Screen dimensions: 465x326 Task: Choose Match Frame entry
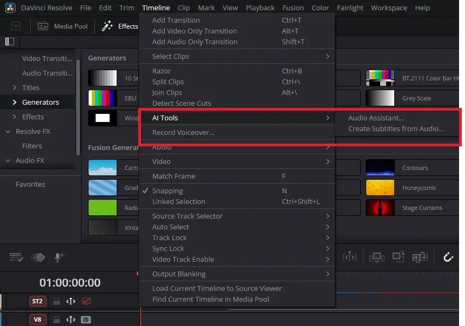(x=237, y=176)
